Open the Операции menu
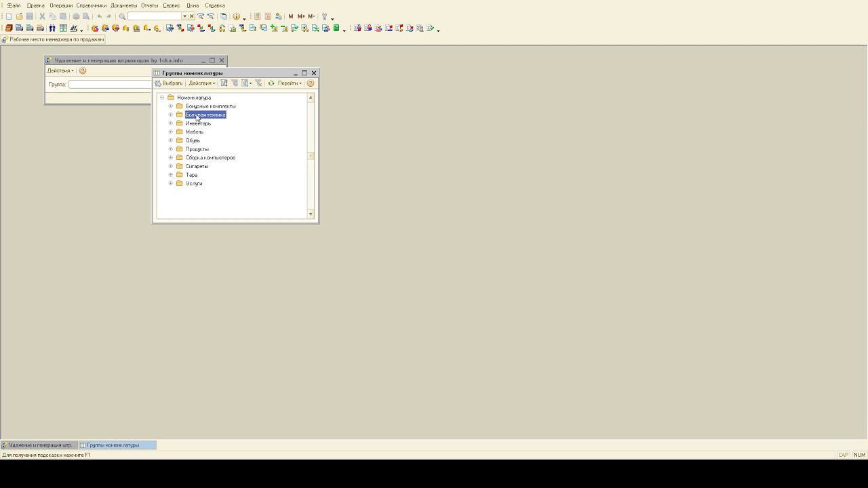The image size is (868, 488). 61,5
